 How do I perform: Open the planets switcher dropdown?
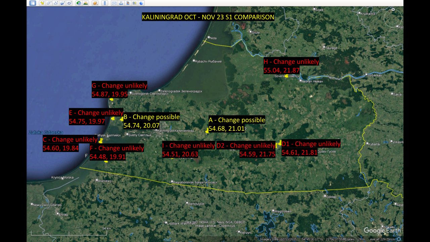95,3
